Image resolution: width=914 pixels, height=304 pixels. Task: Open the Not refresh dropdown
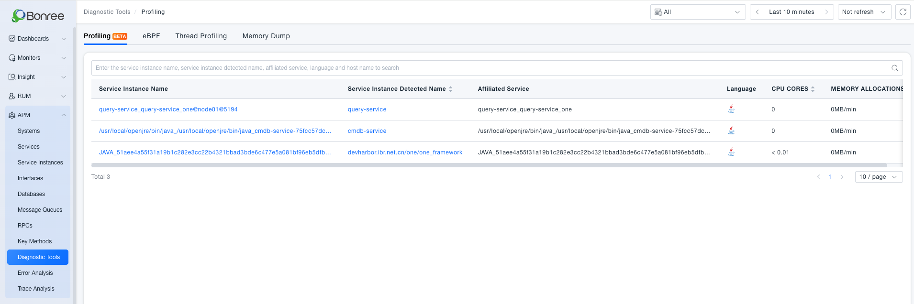coord(864,12)
